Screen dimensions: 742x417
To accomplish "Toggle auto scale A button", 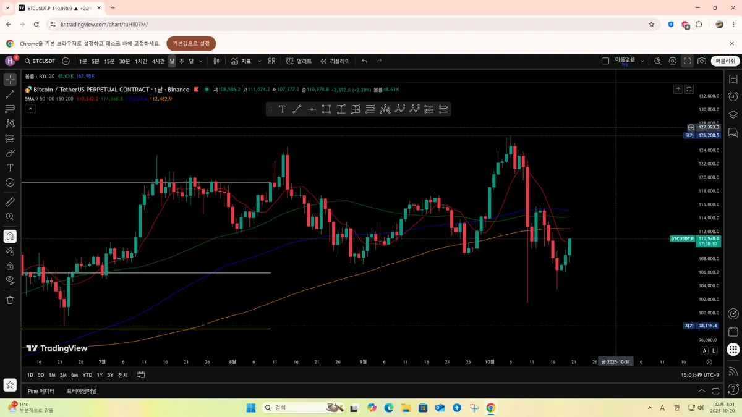I will [x=704, y=350].
